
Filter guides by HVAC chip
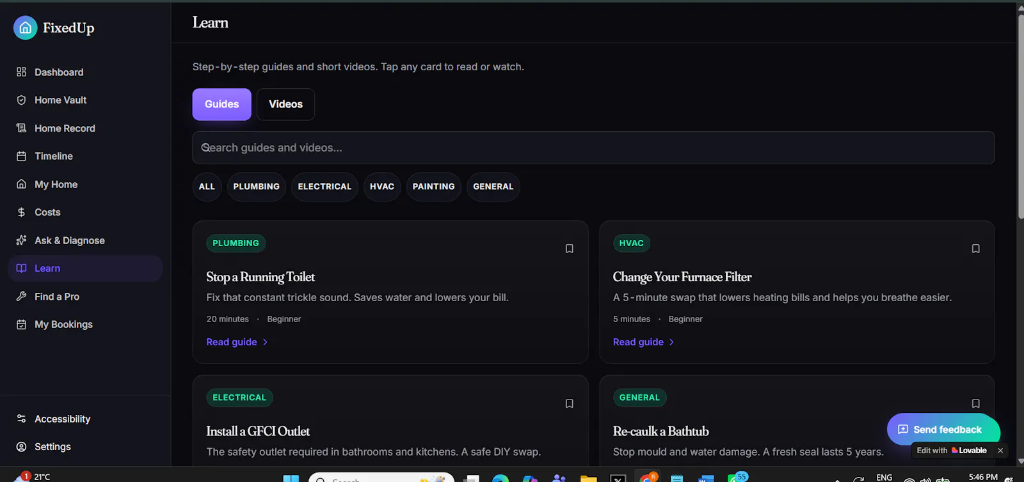pos(382,187)
